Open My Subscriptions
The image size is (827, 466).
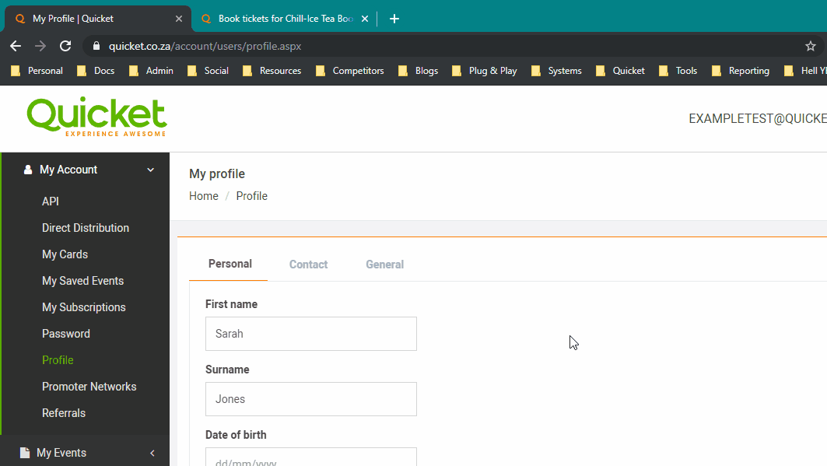(84, 307)
